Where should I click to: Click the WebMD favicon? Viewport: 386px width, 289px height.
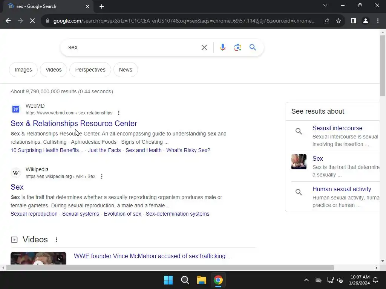click(x=16, y=109)
